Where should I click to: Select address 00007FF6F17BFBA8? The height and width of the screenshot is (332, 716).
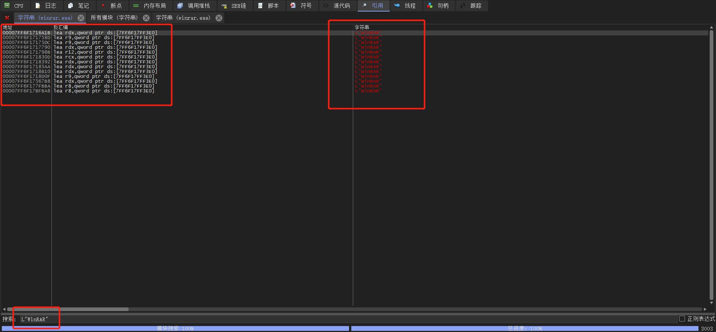[26, 91]
